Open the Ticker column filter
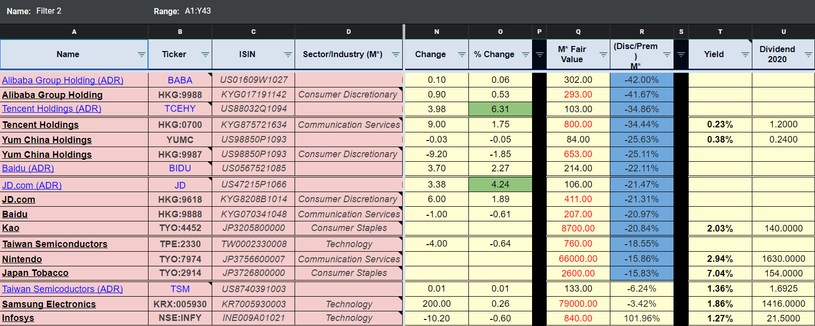Image resolution: width=815 pixels, height=326 pixels. point(205,55)
